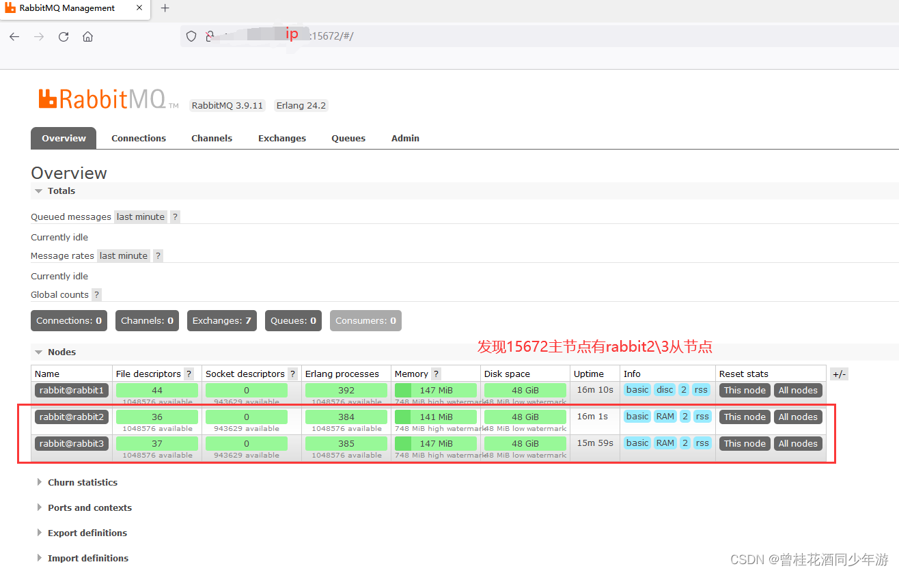Screen dimensions: 899x573
Task: Reset stats on This node for rabbit2
Action: click(x=745, y=417)
